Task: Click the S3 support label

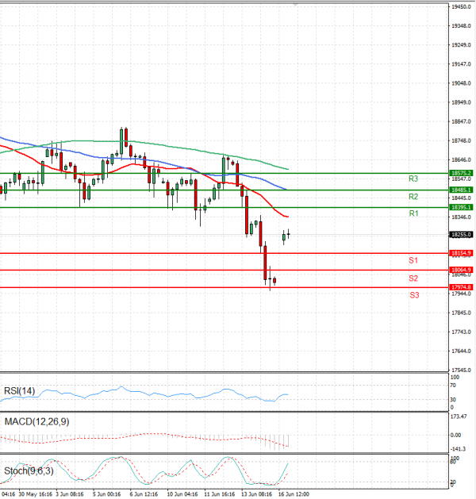Action: (x=414, y=295)
